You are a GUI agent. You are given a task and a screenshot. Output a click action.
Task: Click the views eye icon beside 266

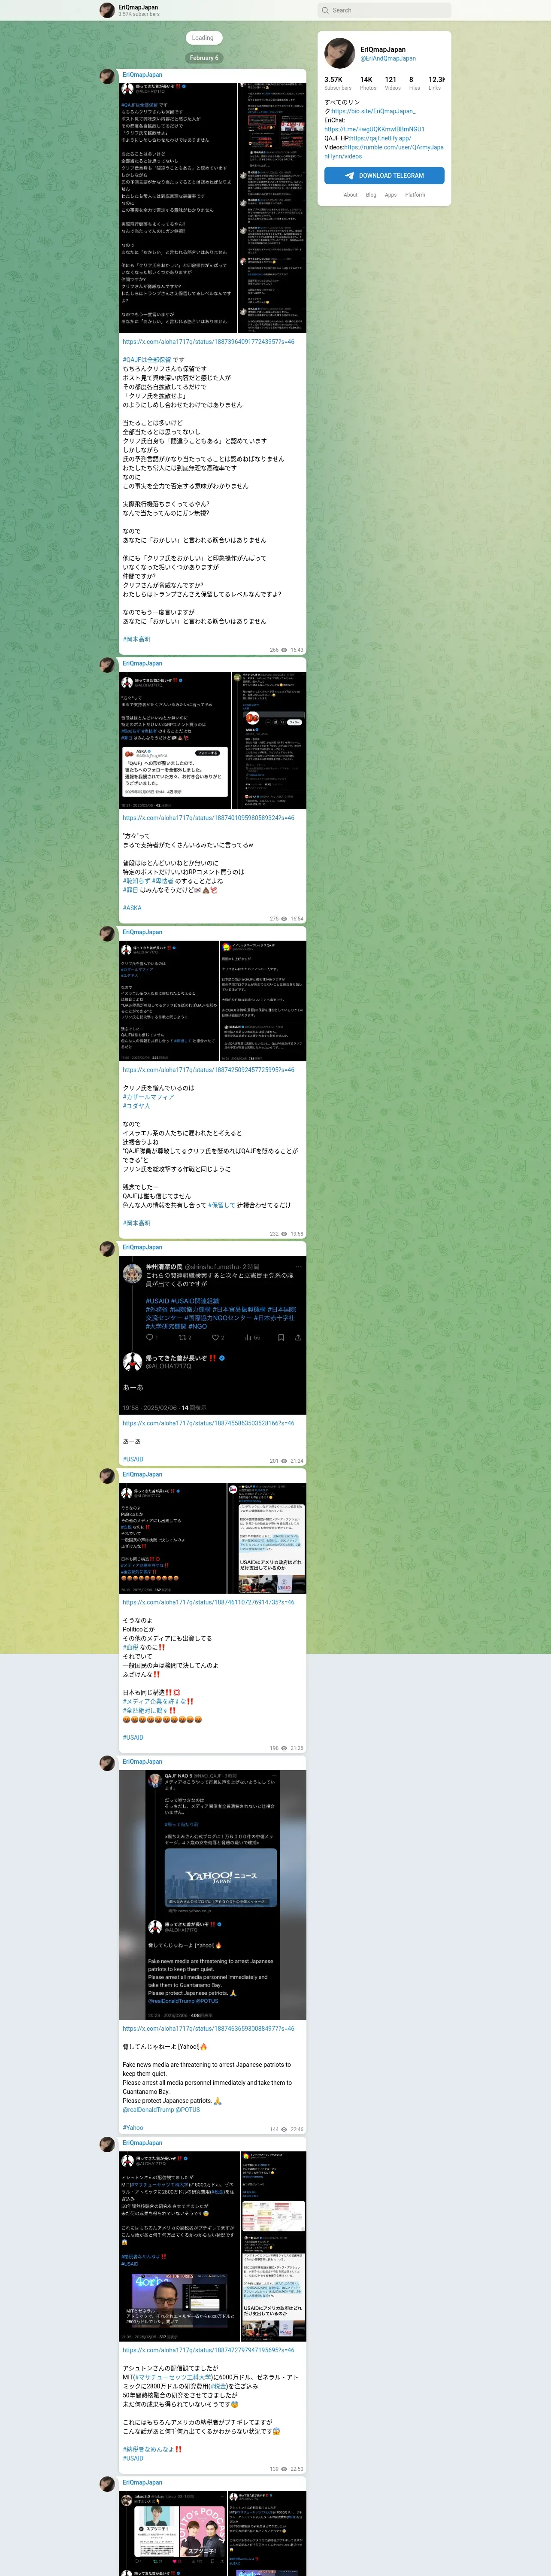[x=284, y=650]
